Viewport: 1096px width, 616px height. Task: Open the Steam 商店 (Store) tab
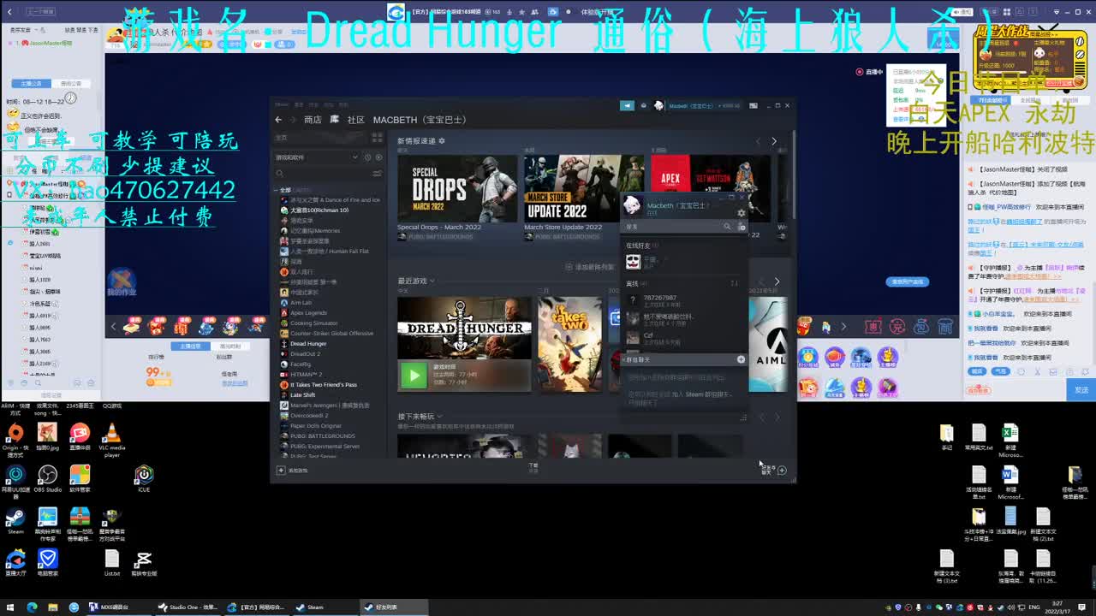pos(313,120)
